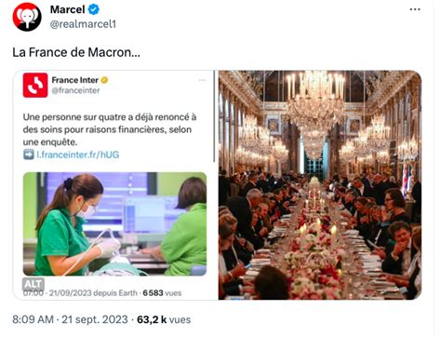
Task: Open the France Inter account name
Action: click(x=74, y=80)
